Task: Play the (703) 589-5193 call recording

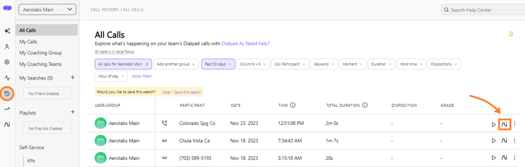Action: click(x=494, y=158)
